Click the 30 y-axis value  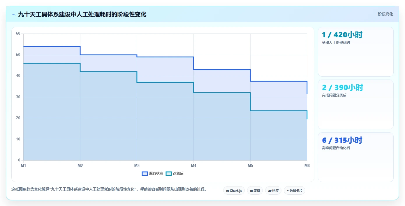[18, 97]
